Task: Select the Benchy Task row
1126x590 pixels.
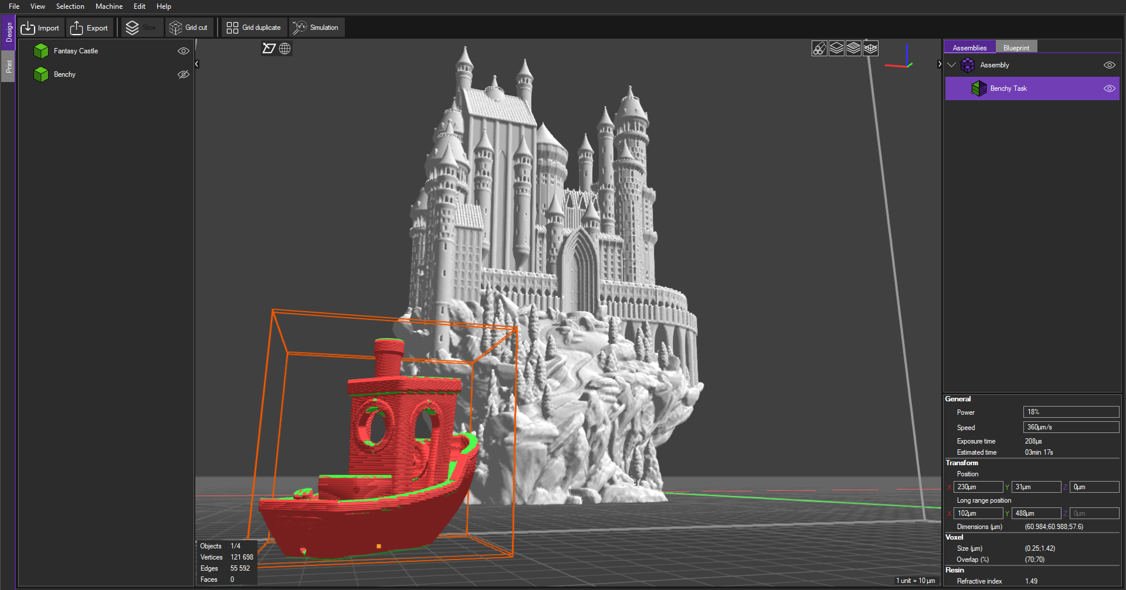Action: pos(1032,88)
